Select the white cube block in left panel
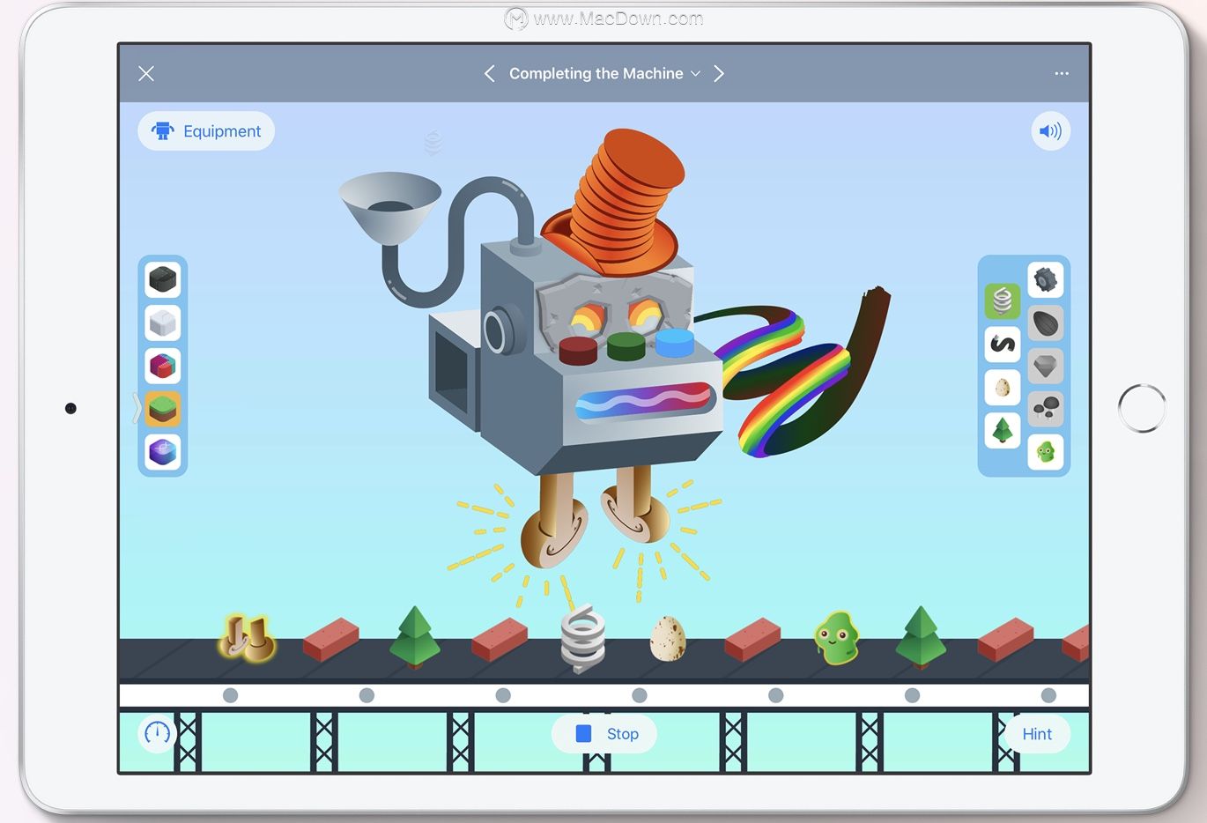1207x823 pixels. coord(163,323)
